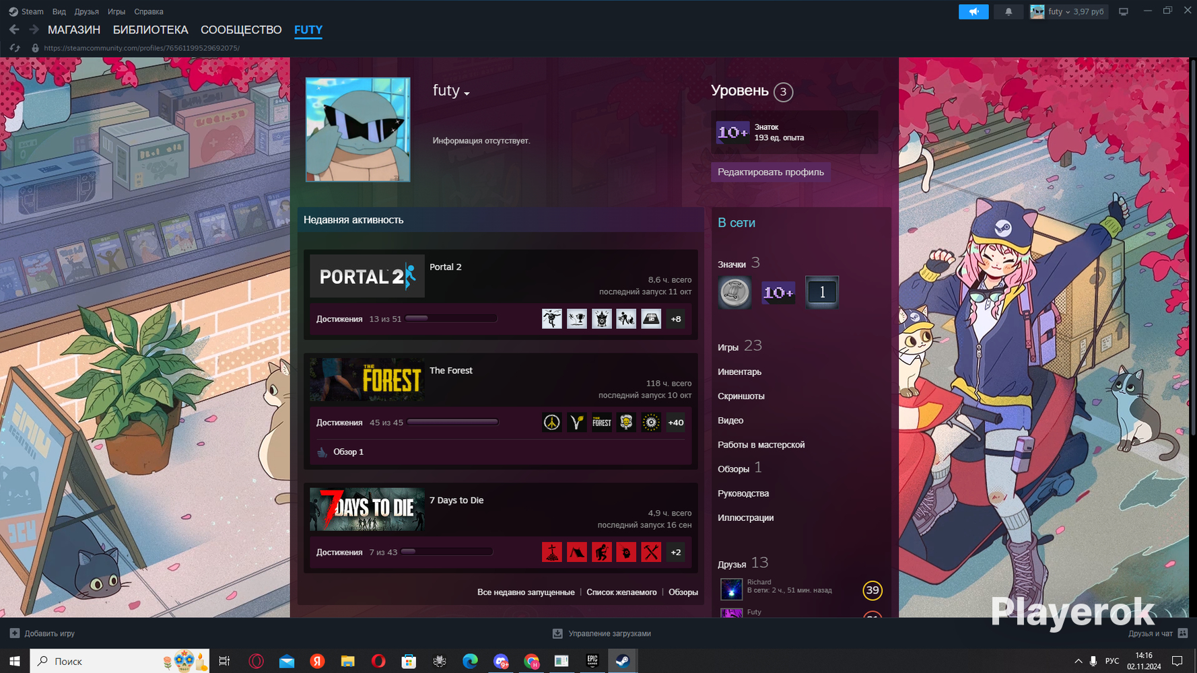
Task: Open the Windows Start menu
Action: [15, 661]
